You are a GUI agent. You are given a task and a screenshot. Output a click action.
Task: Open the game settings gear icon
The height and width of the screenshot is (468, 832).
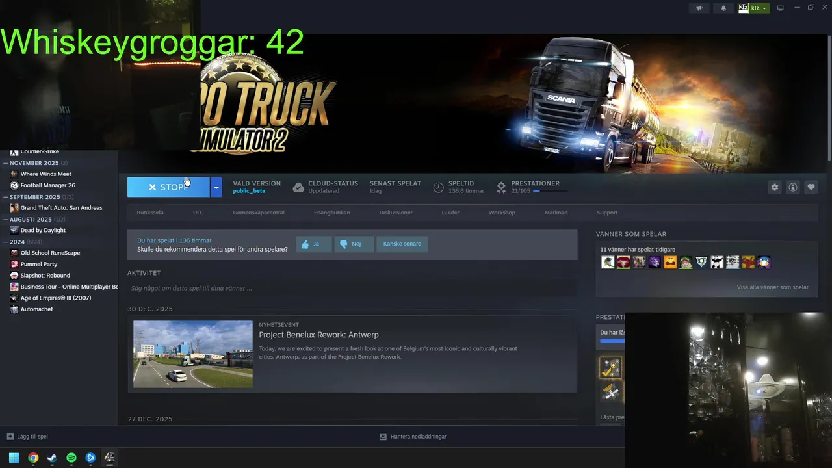pos(774,187)
